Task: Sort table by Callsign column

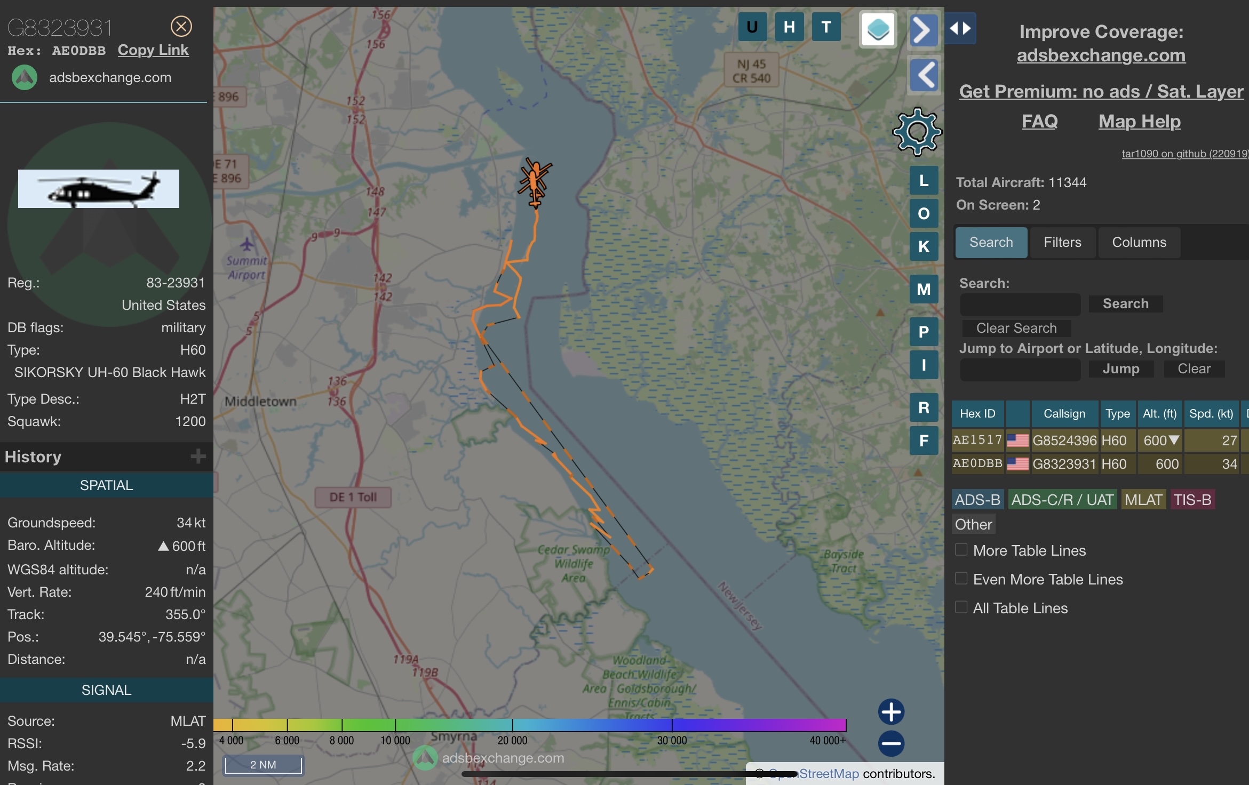Action: coord(1064,414)
